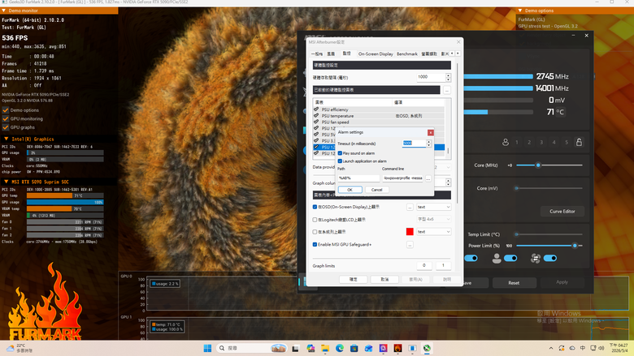
Task: Click the Power Limit (%) slider
Action: [549, 246]
